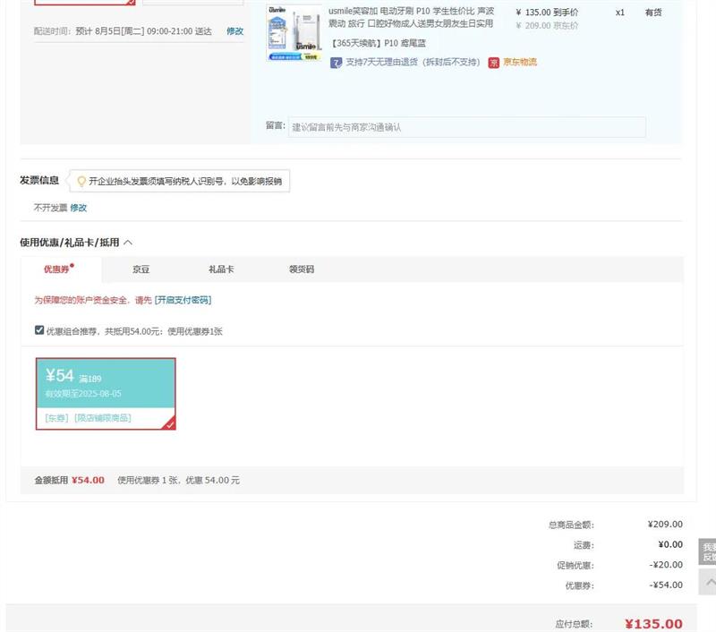
Task: Switch to the 京豆 tab
Action: click(x=141, y=269)
